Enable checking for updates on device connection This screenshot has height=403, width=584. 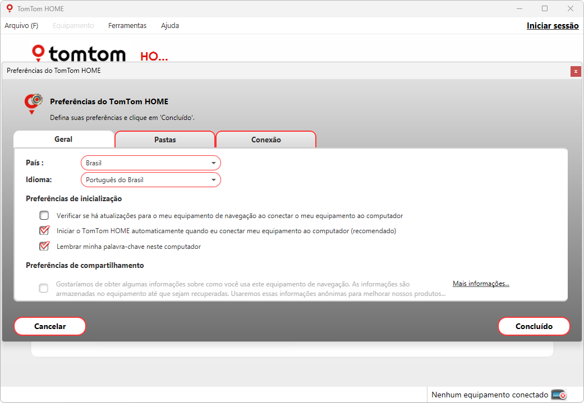point(44,215)
